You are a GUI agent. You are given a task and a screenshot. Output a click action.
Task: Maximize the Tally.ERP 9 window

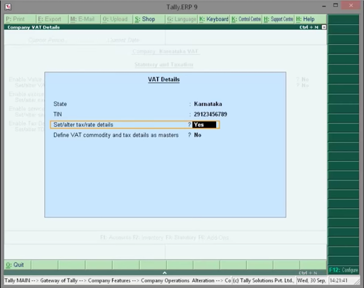coord(336,5)
